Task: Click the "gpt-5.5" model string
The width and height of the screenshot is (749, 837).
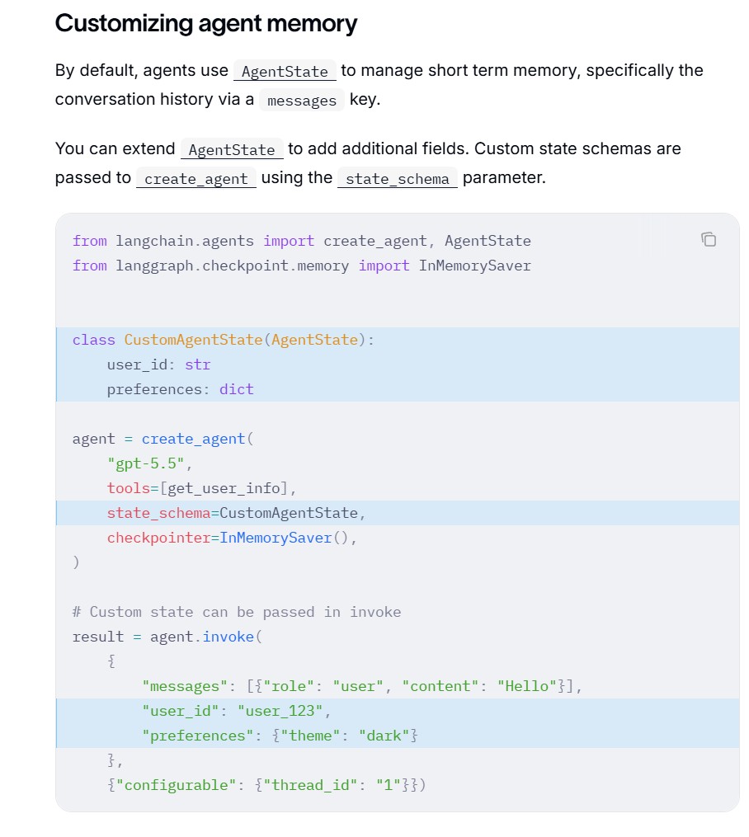Action: [146, 463]
